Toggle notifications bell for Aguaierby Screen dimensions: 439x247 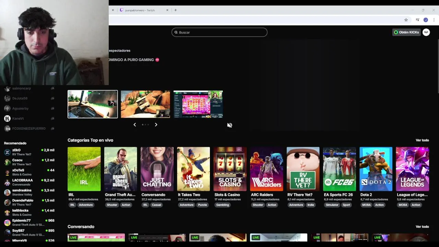(52, 108)
